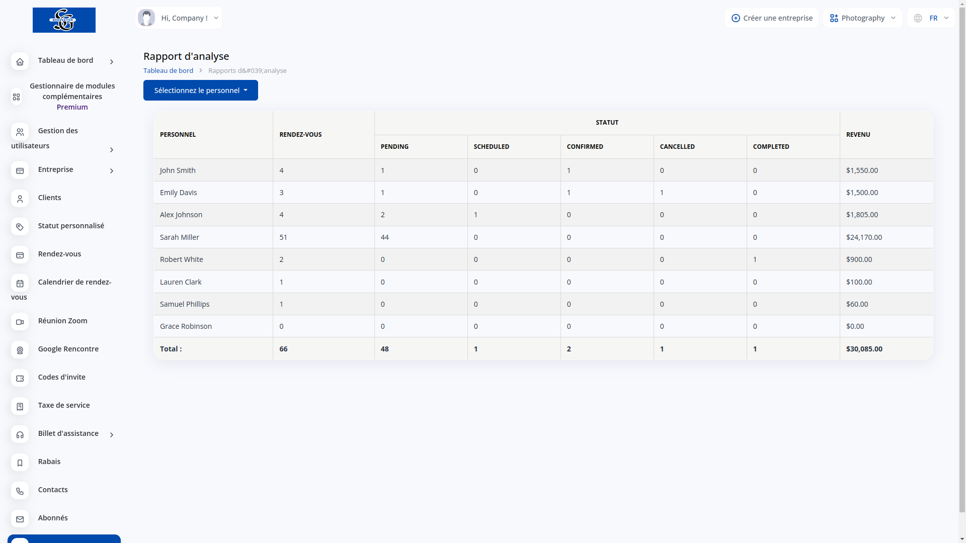
Task: Click the Créer une entreprise button
Action: point(772,18)
